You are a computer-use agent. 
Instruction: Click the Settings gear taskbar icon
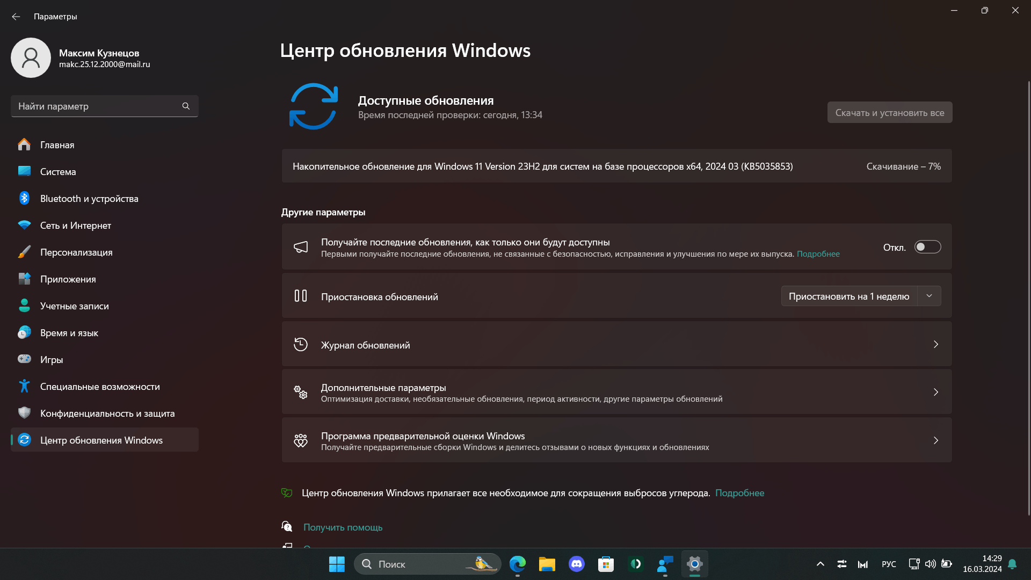(x=695, y=564)
